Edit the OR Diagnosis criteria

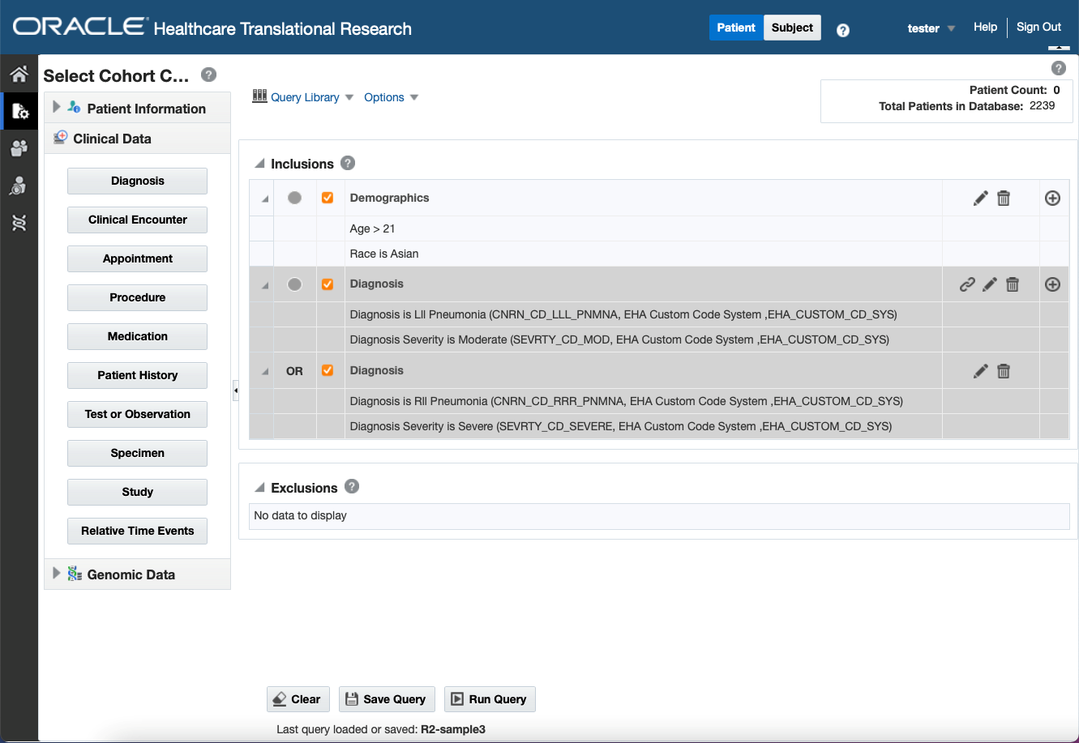click(x=980, y=370)
